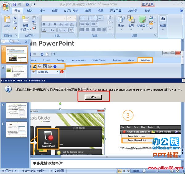This screenshot has width=185, height=174.
Task: Toggle italic formatting
Action: [x=49, y=24]
